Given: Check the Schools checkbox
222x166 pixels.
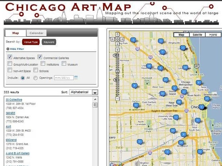Looking at the screenshot, I should point(36,70).
